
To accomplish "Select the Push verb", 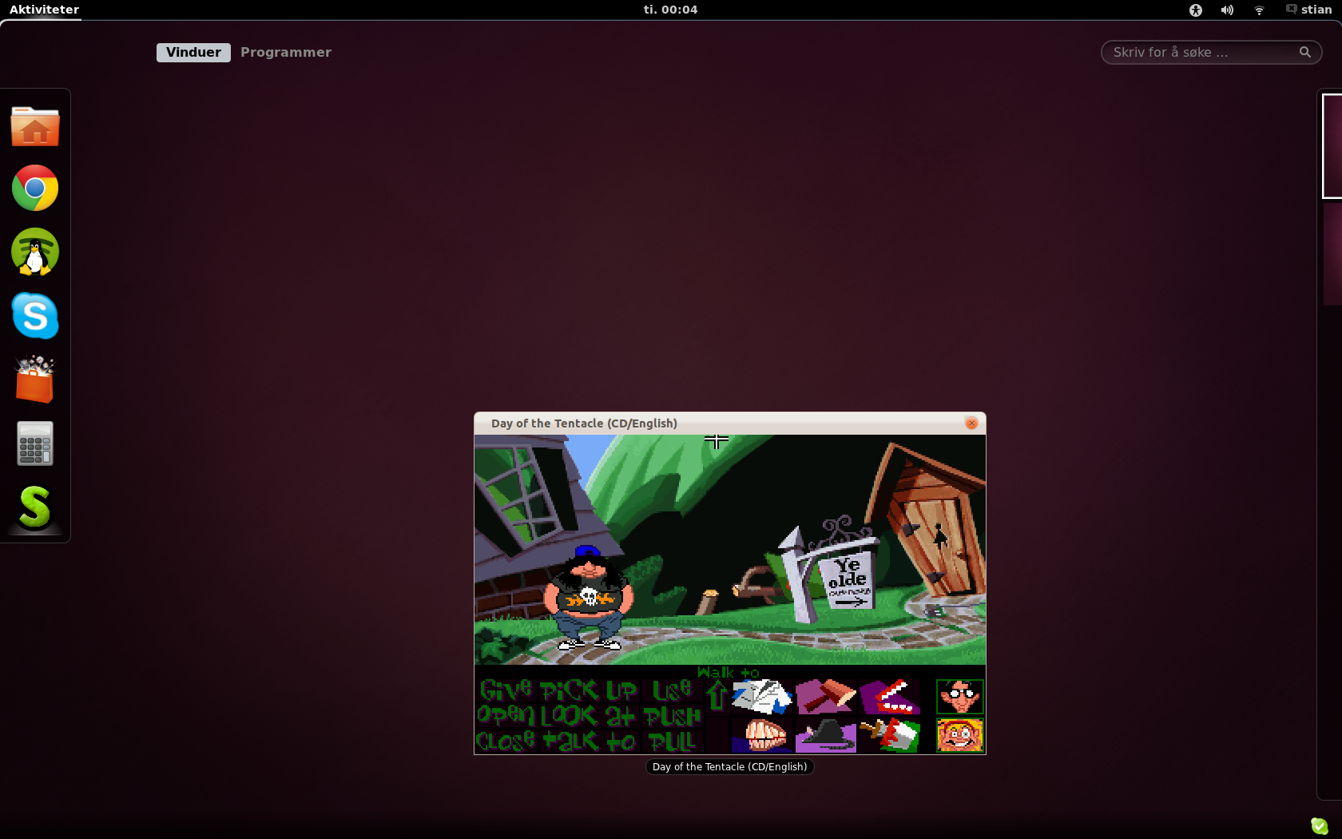I will (x=673, y=715).
